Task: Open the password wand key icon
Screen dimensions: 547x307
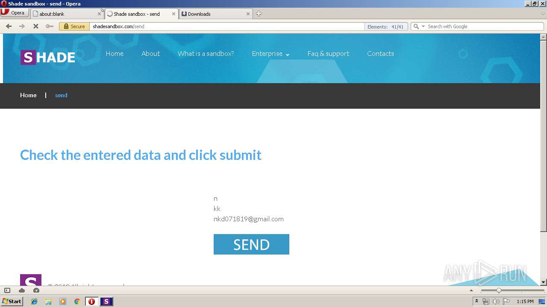Action: pos(50,26)
